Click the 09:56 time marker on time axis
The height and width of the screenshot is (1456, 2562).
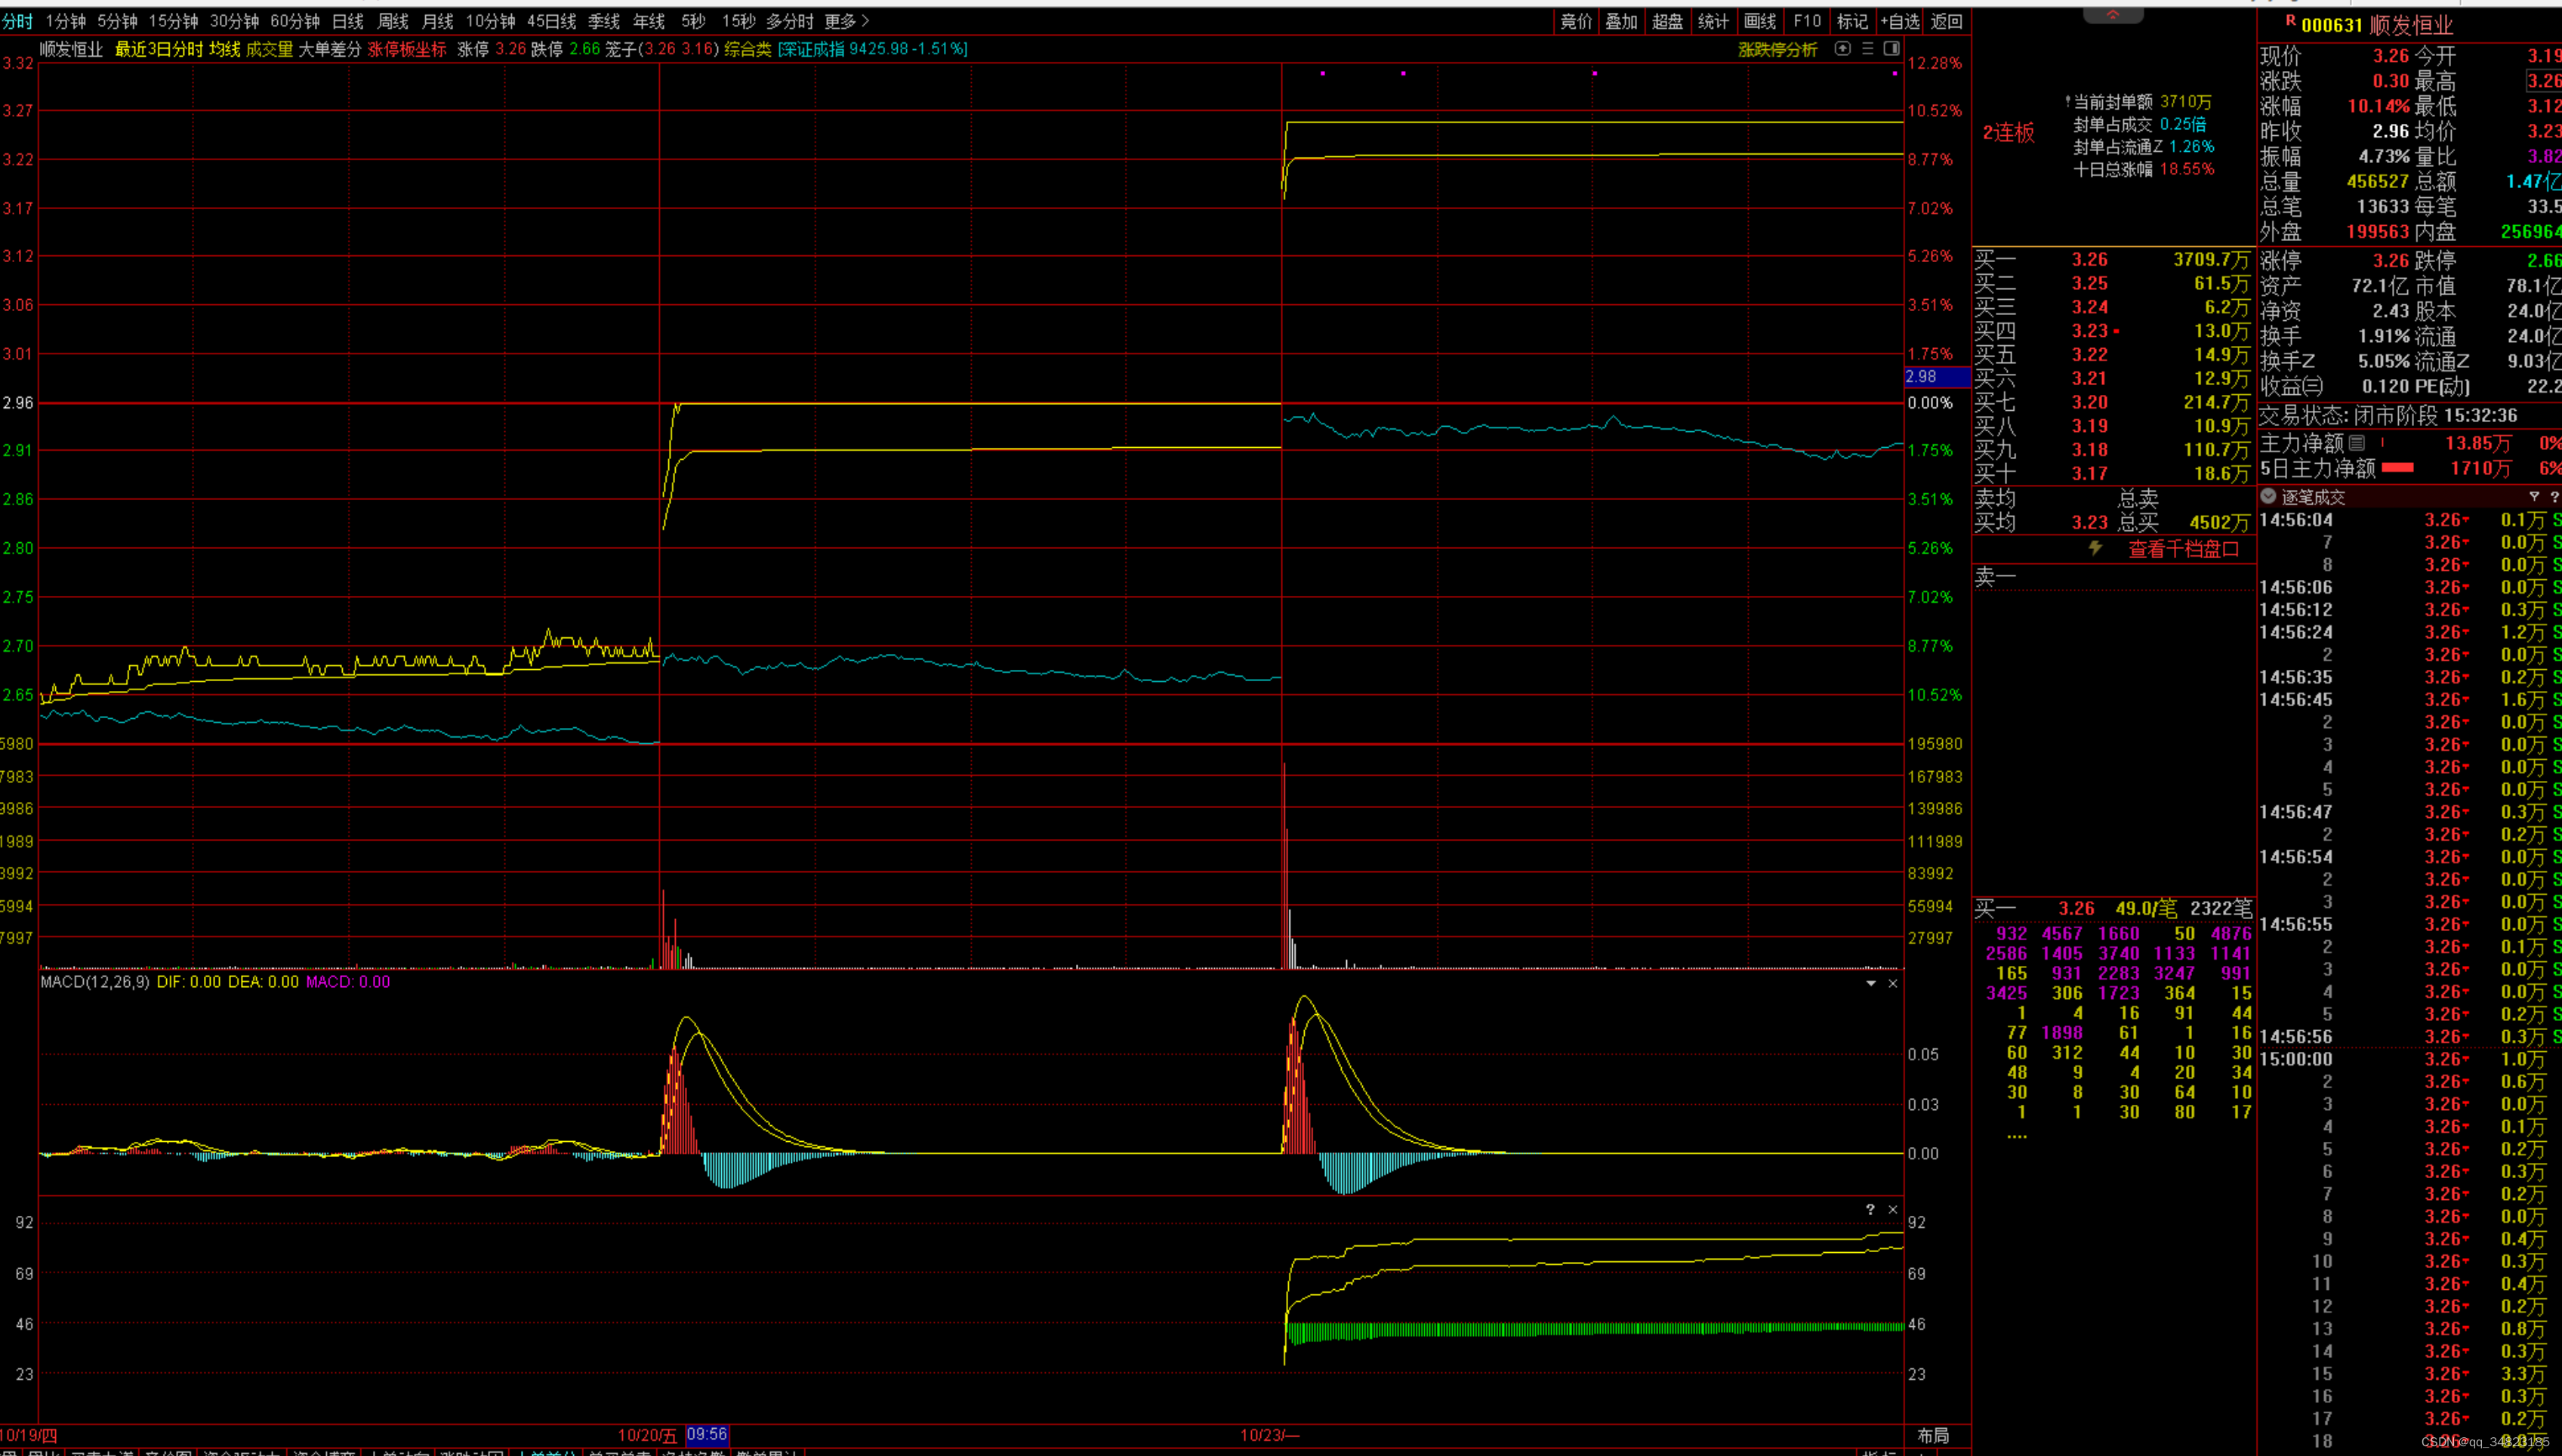(707, 1434)
